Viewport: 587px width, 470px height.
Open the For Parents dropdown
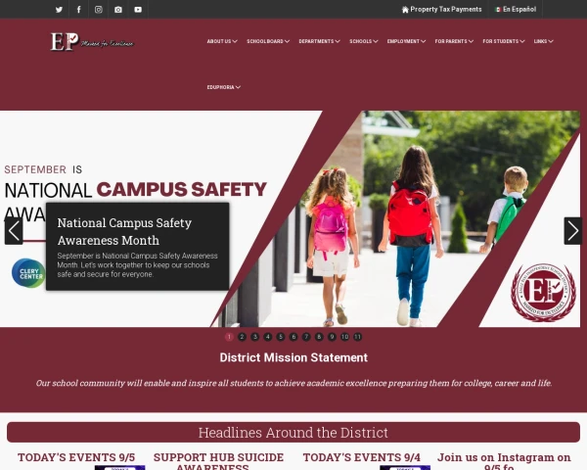coord(454,41)
